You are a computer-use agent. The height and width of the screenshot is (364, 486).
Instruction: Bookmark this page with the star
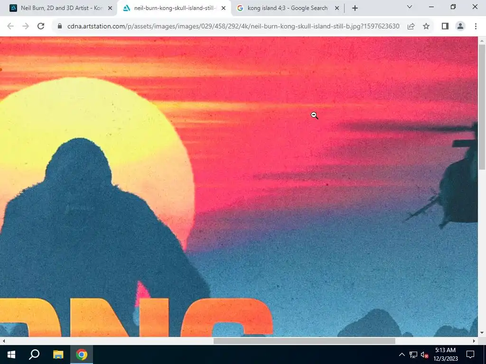(x=426, y=27)
